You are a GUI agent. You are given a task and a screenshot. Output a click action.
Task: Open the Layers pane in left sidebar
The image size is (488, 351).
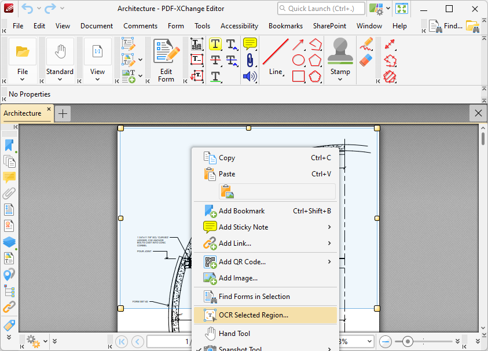click(9, 242)
